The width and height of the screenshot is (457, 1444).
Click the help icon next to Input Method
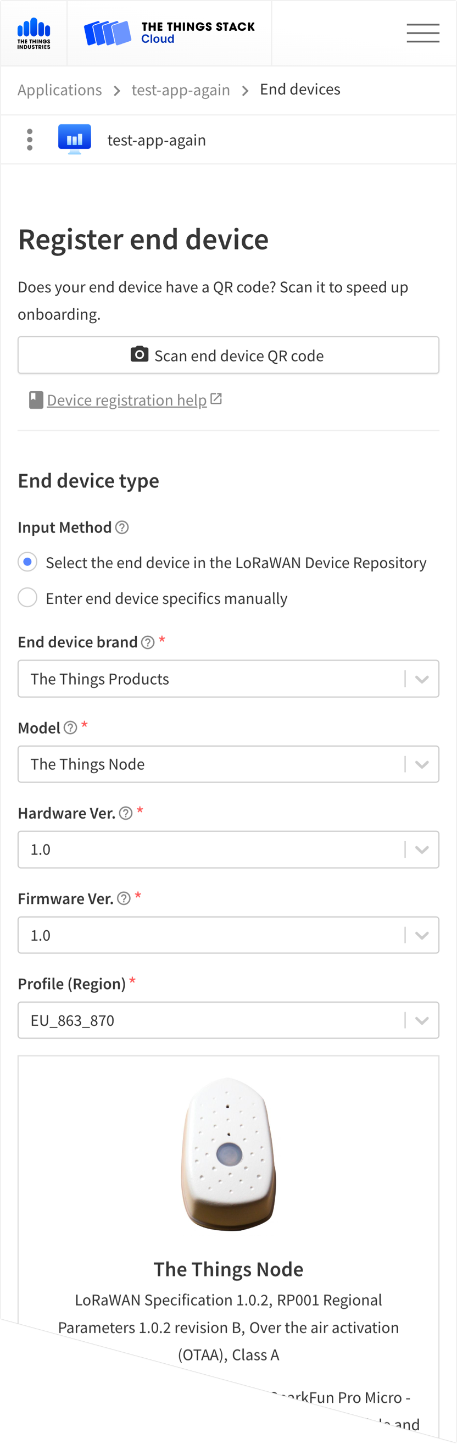click(122, 527)
